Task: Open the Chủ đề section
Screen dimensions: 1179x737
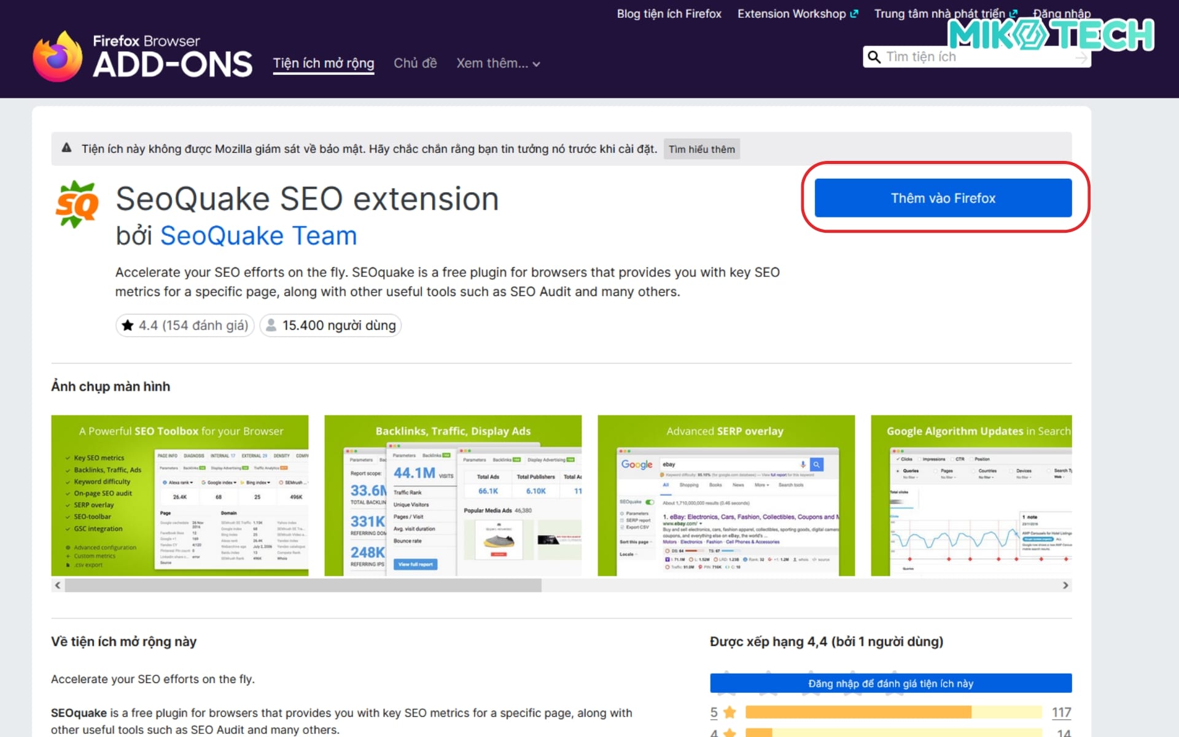Action: pos(415,63)
